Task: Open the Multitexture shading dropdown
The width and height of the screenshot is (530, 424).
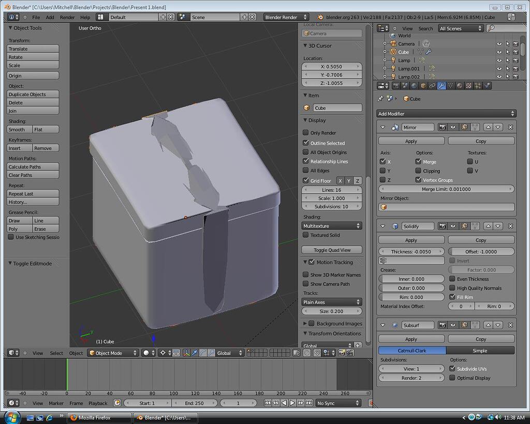Action: pos(332,226)
